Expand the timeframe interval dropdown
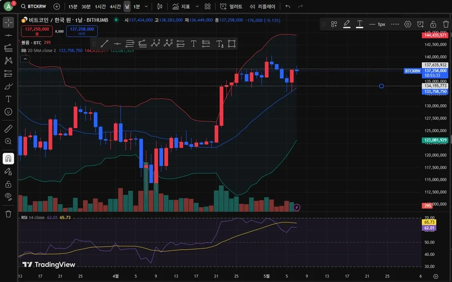 (146, 6)
